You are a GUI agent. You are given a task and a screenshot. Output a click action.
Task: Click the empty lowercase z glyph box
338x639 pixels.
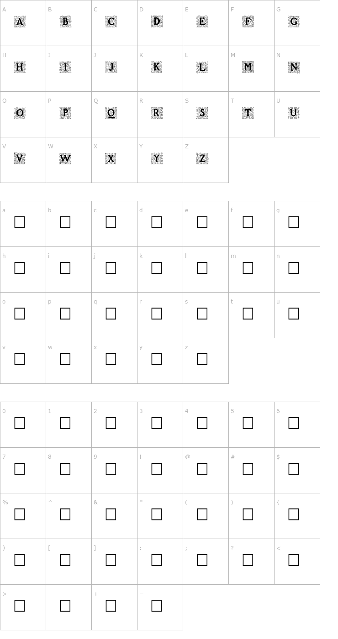(202, 359)
